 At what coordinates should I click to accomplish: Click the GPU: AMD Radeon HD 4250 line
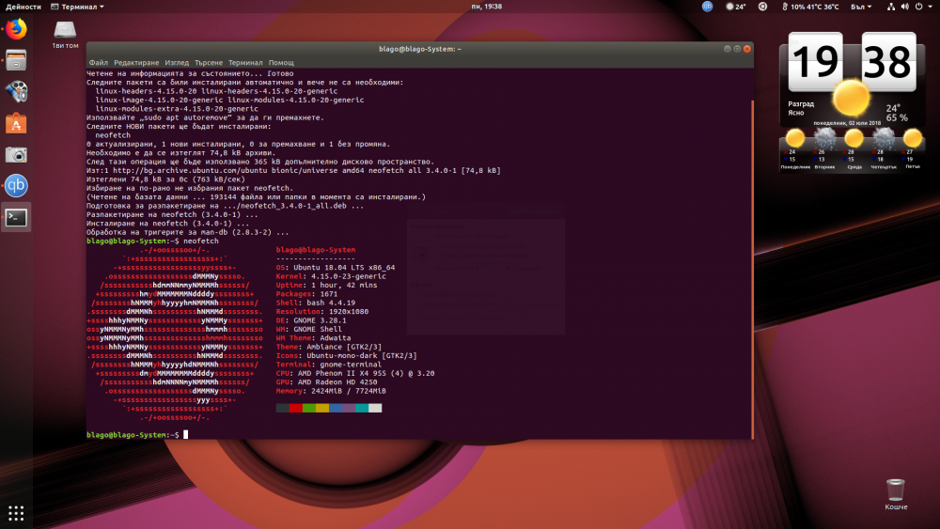(327, 381)
